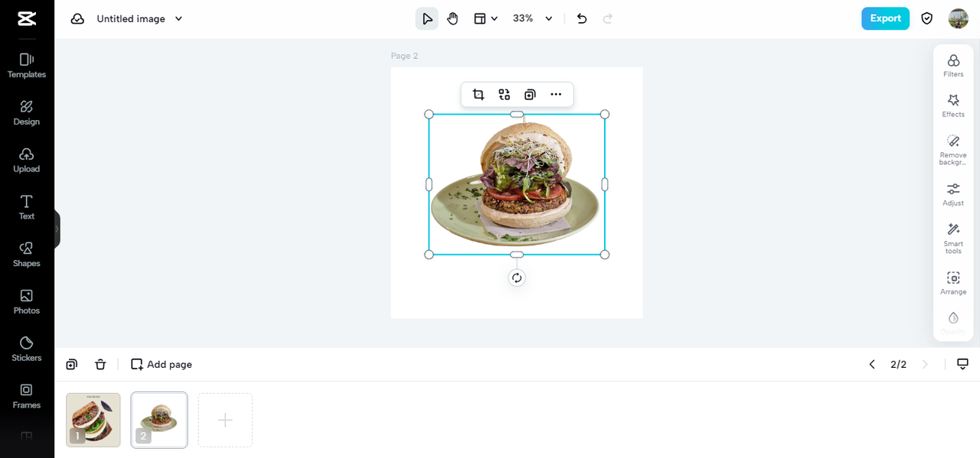Expand the collapsed side panel handle
The height and width of the screenshot is (458, 980).
pyautogui.click(x=57, y=229)
